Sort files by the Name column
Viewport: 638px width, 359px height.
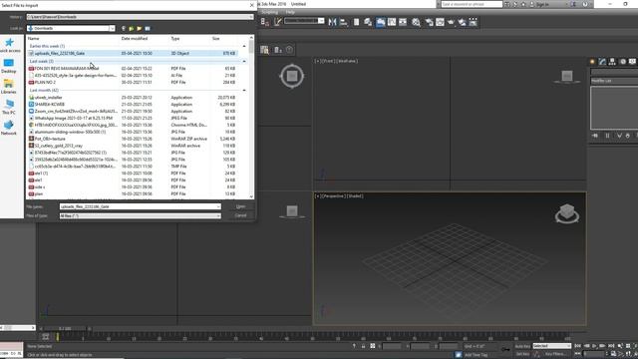[x=33, y=39]
